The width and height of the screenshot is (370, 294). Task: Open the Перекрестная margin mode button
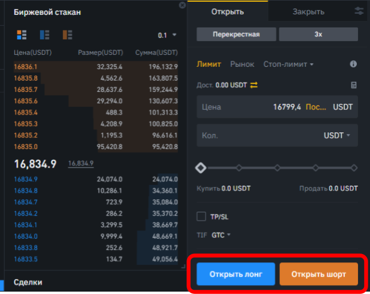point(236,34)
